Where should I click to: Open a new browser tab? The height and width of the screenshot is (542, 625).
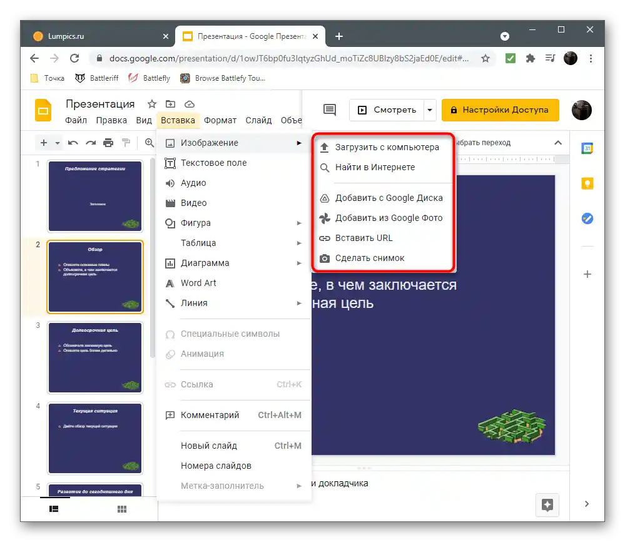(339, 36)
